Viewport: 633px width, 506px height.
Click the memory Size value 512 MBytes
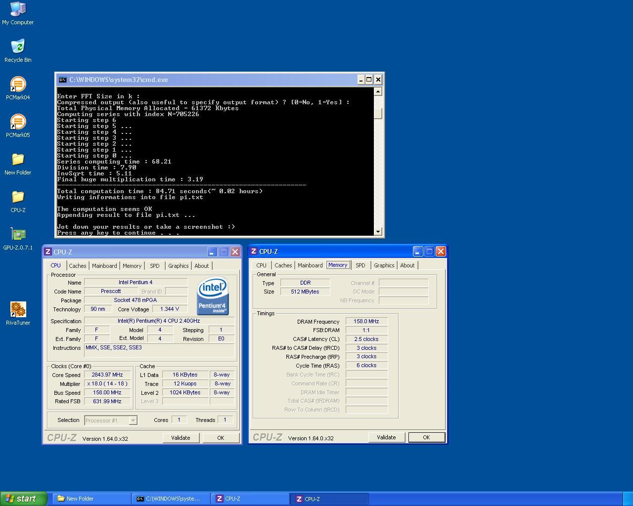pos(305,292)
